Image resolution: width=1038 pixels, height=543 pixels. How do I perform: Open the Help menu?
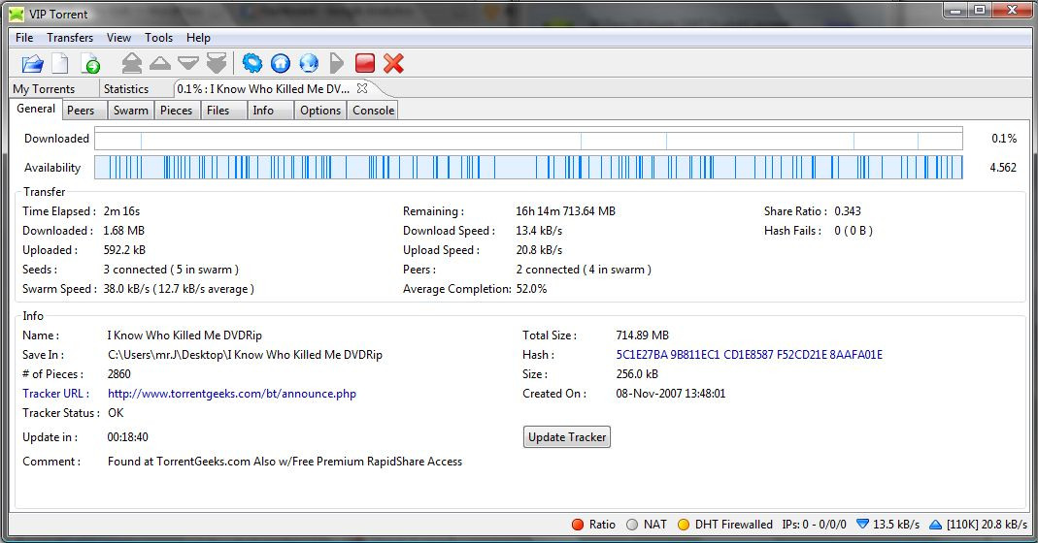[x=198, y=38]
